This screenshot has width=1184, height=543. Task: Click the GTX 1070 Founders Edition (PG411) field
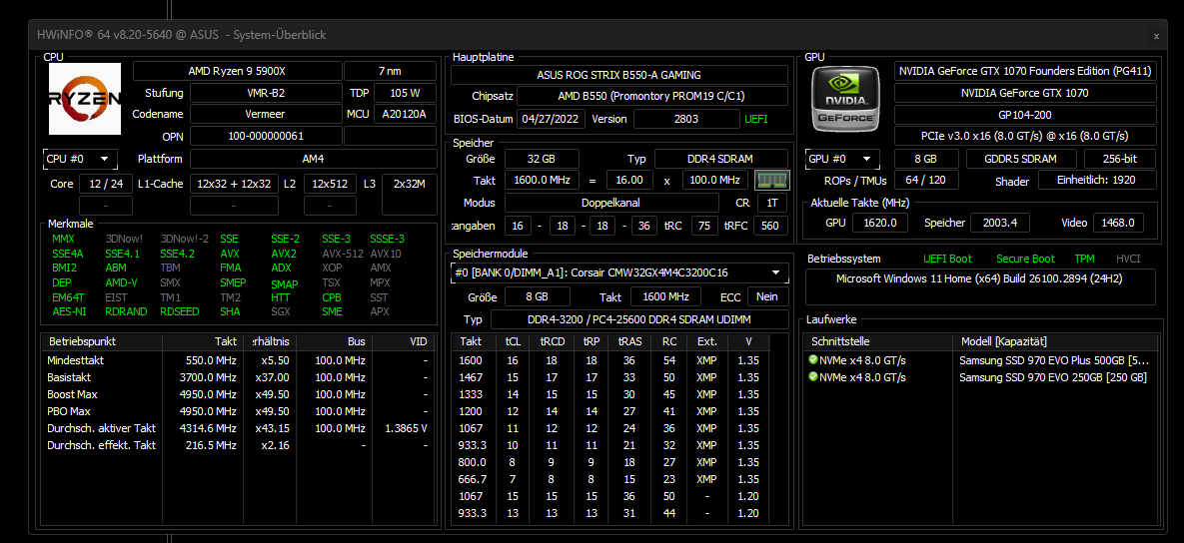(1025, 72)
